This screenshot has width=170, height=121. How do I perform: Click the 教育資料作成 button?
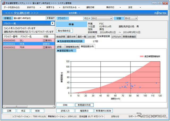pos(84,105)
